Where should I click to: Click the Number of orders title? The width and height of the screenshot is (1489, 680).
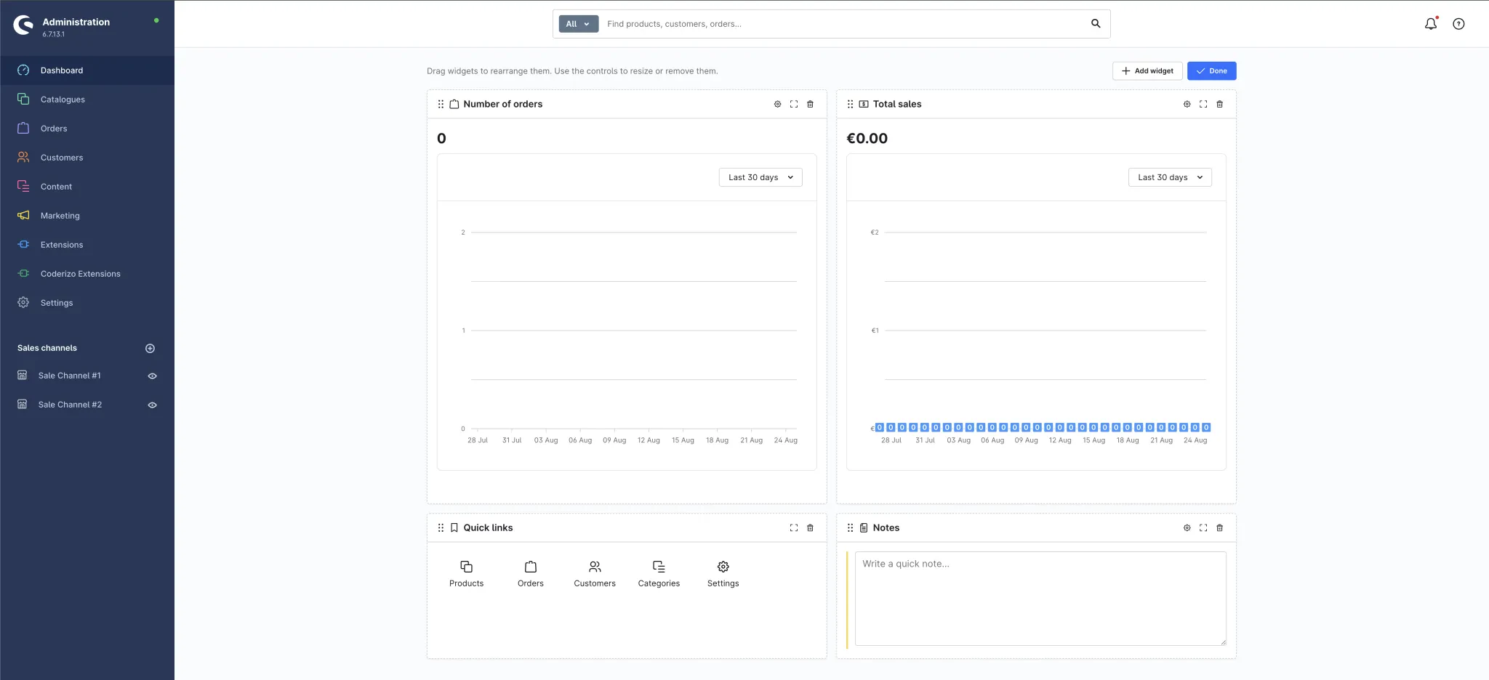503,104
